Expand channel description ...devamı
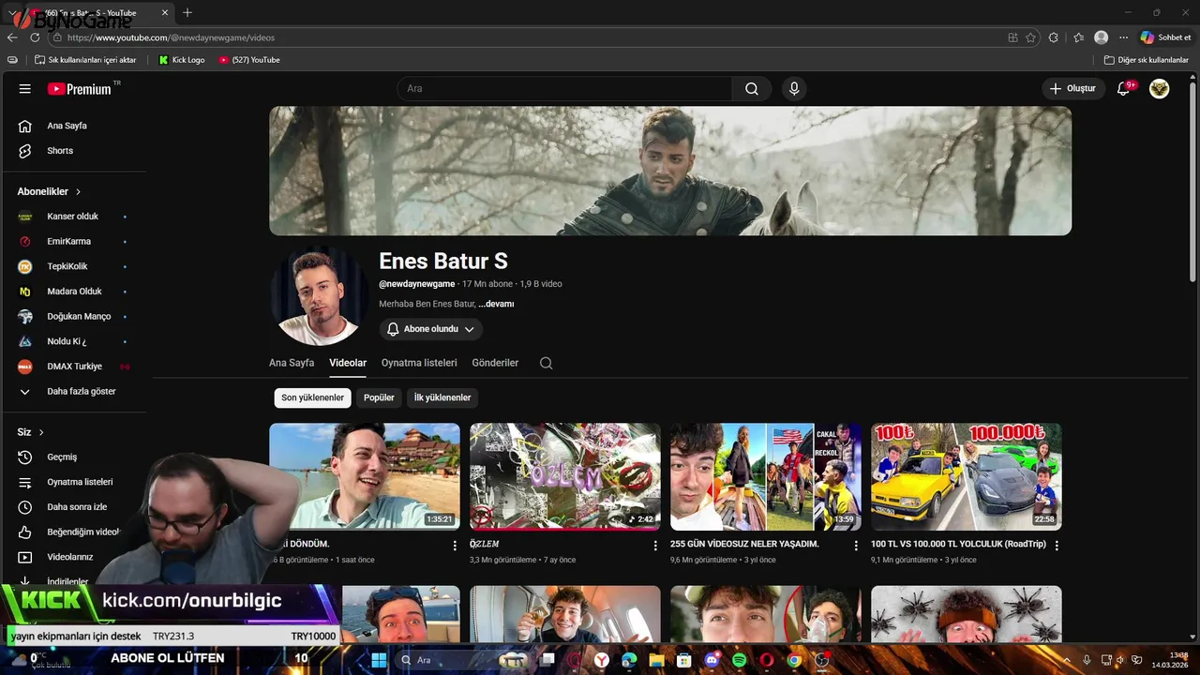Viewport: 1200px width, 675px height. 496,304
